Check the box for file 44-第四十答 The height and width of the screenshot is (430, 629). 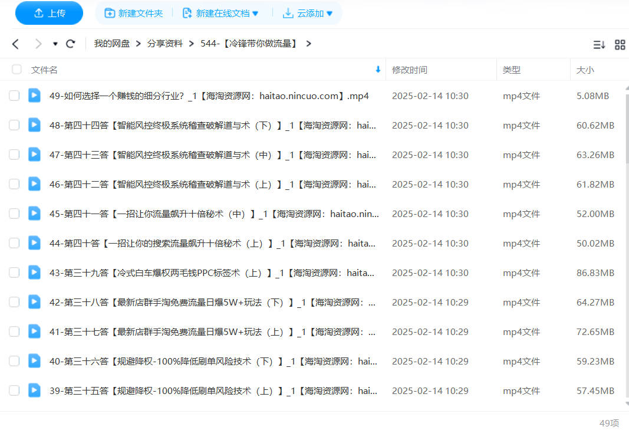(14, 243)
